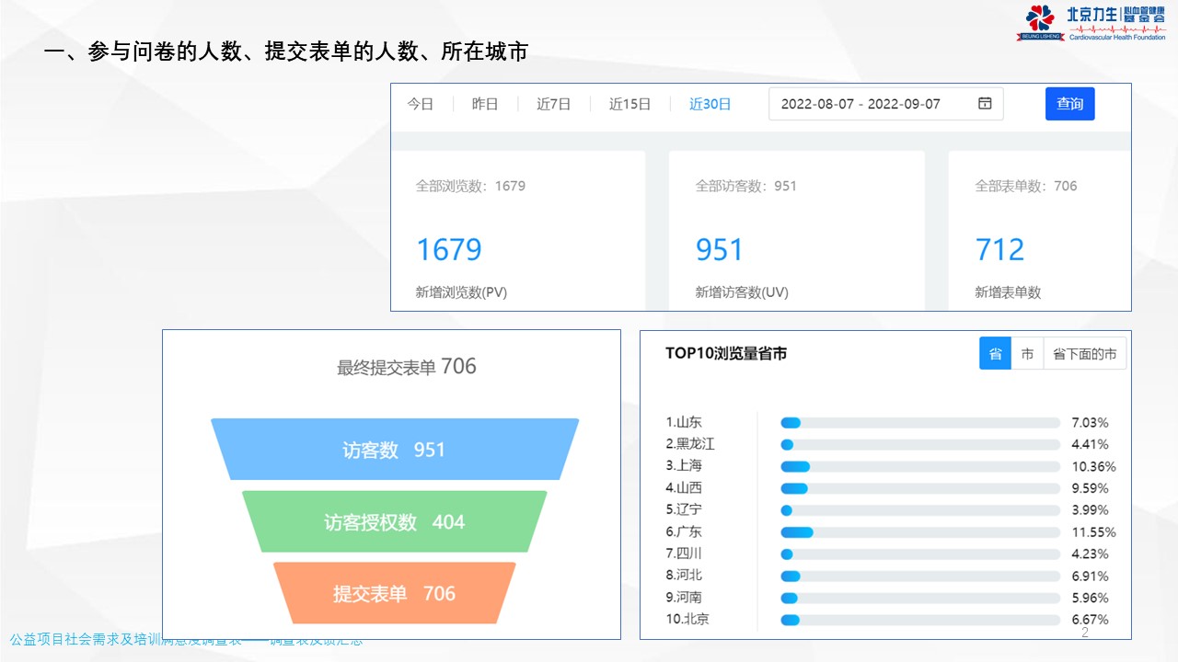Click the 广东 progress bar
Screen dimensions: 1178x662
tap(920, 532)
